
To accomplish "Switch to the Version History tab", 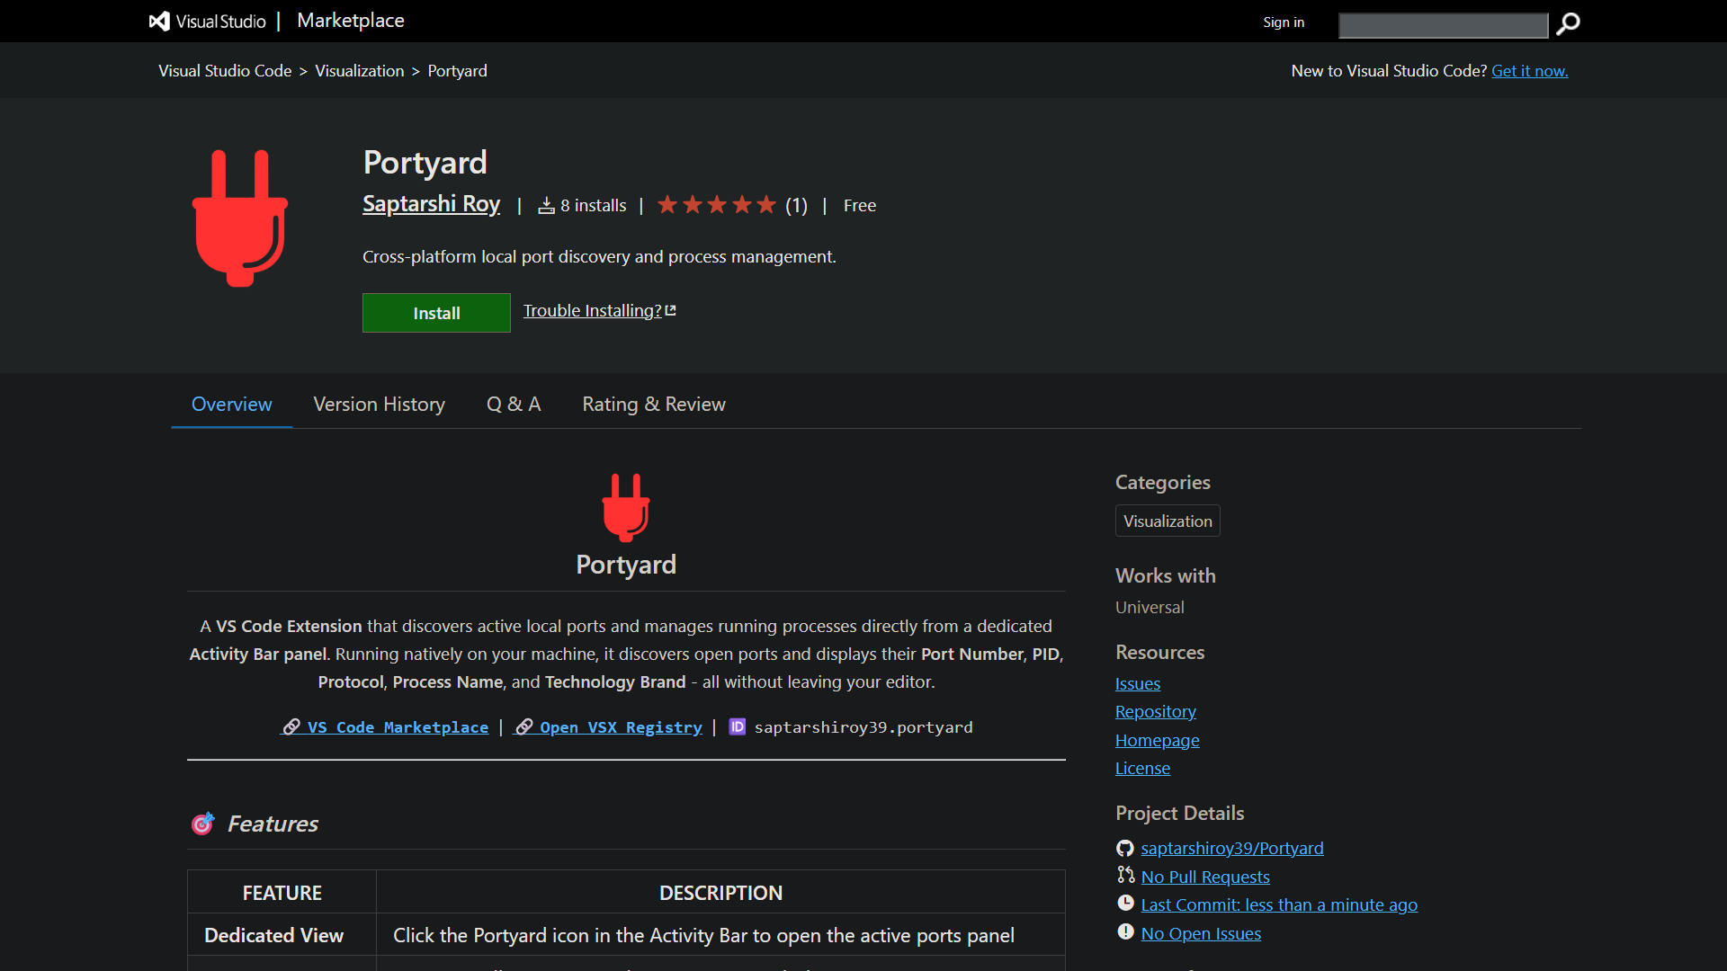I will [x=379, y=405].
